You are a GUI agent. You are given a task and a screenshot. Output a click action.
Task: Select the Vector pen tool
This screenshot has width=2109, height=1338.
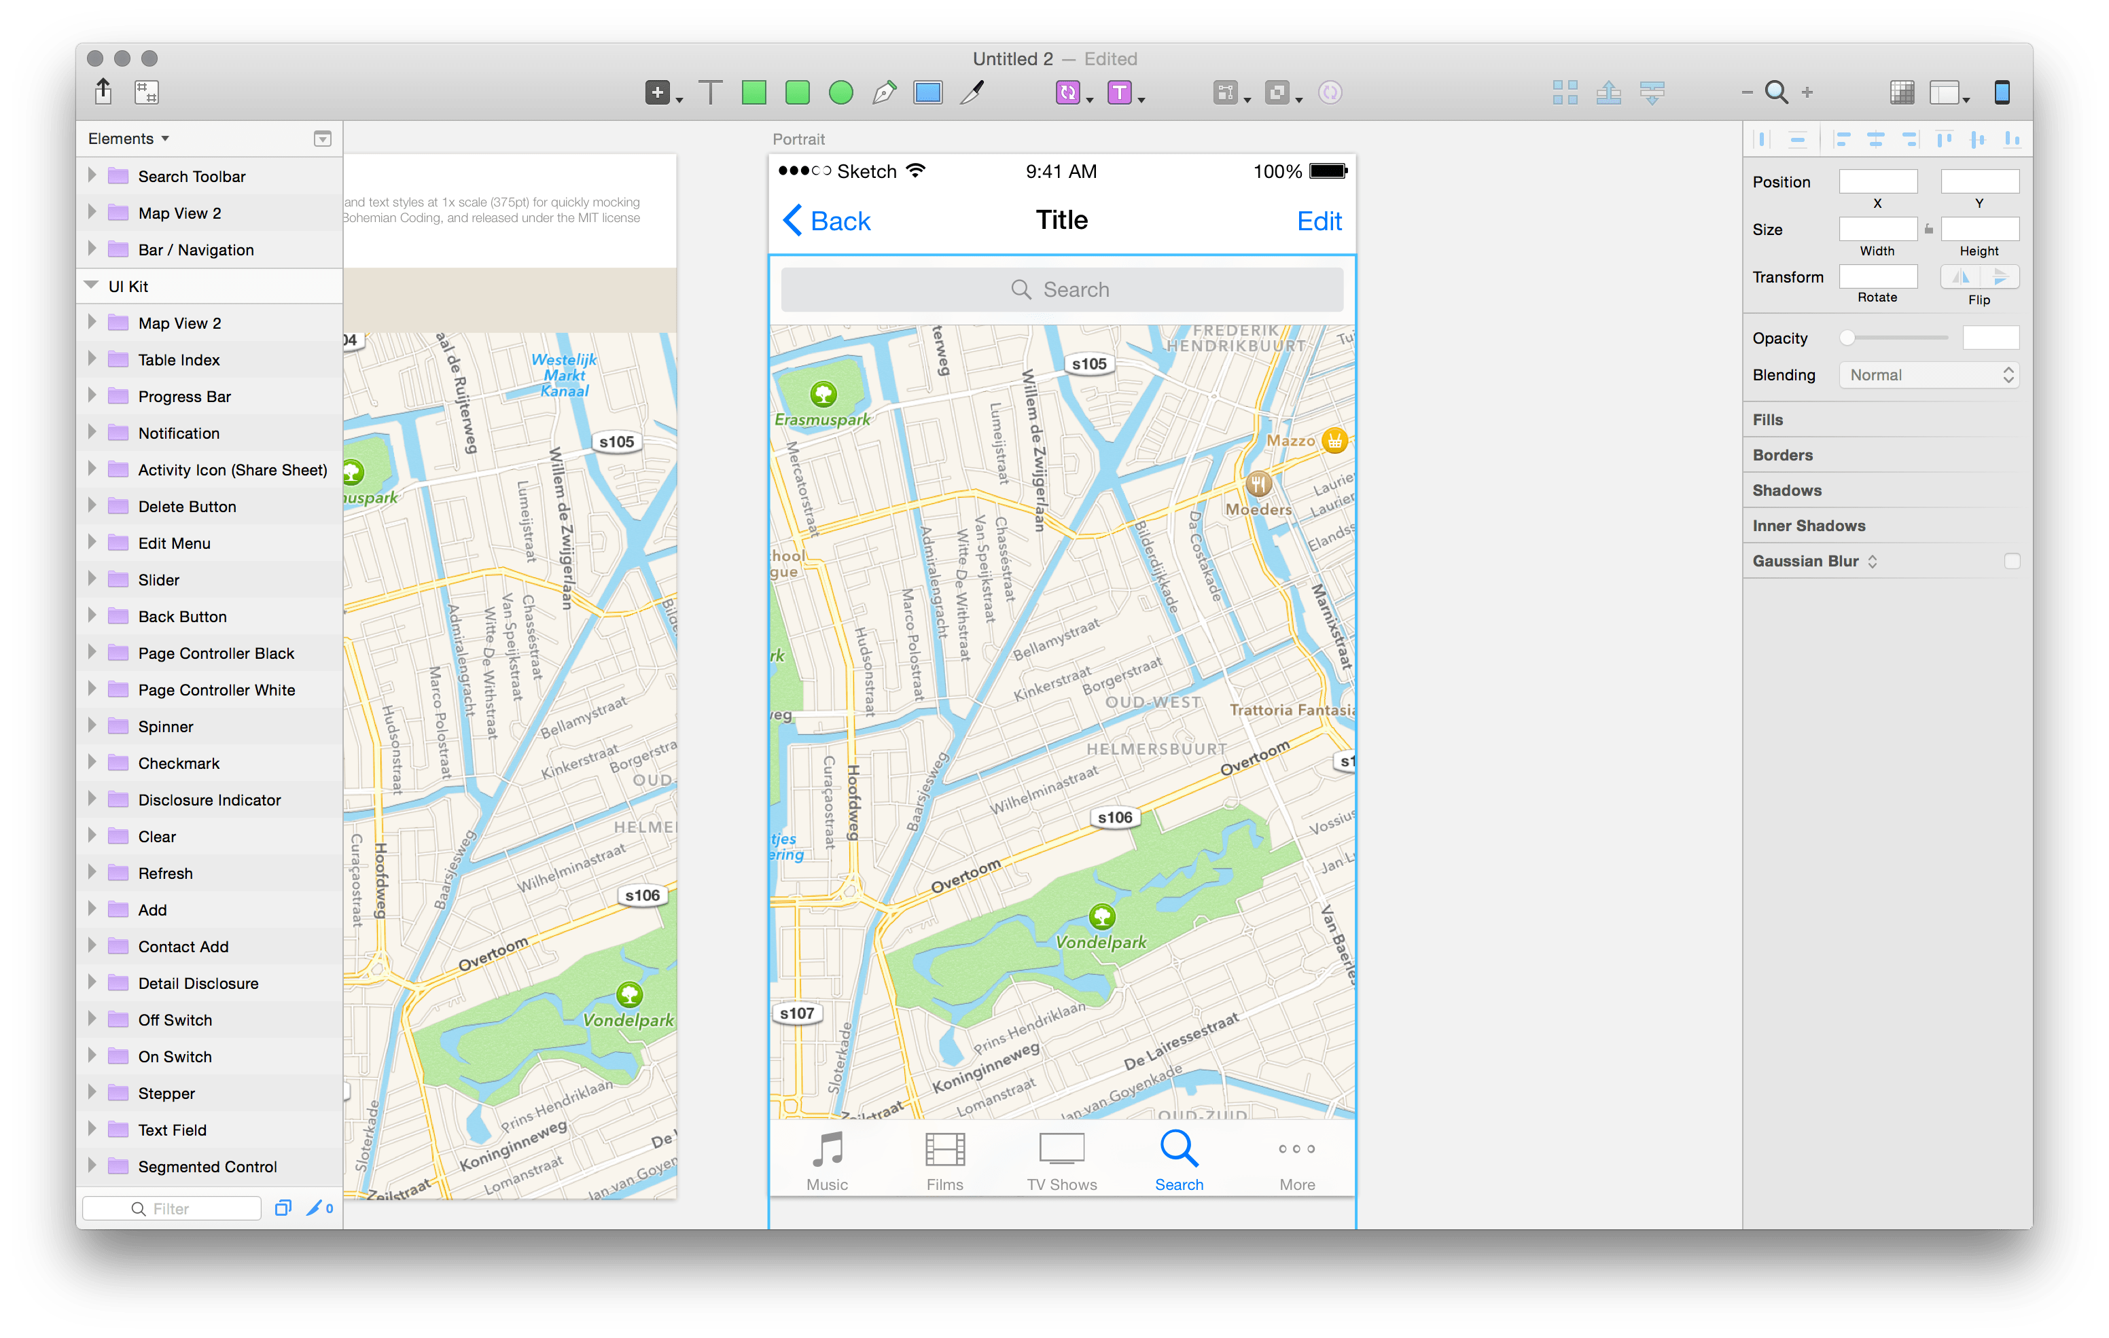[x=885, y=93]
